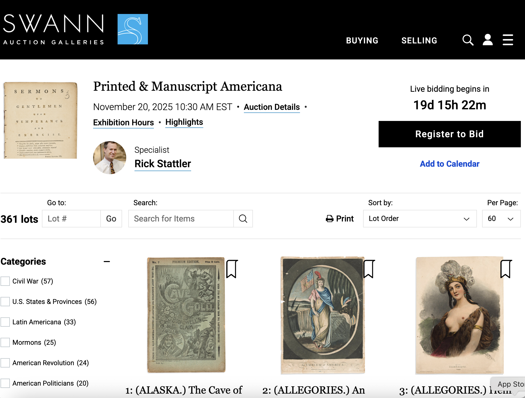Click the Print printer icon
The height and width of the screenshot is (398, 525).
pyautogui.click(x=329, y=219)
